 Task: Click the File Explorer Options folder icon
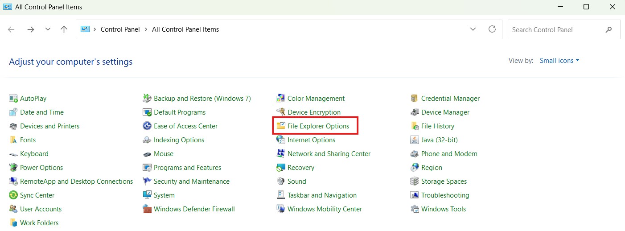click(280, 126)
